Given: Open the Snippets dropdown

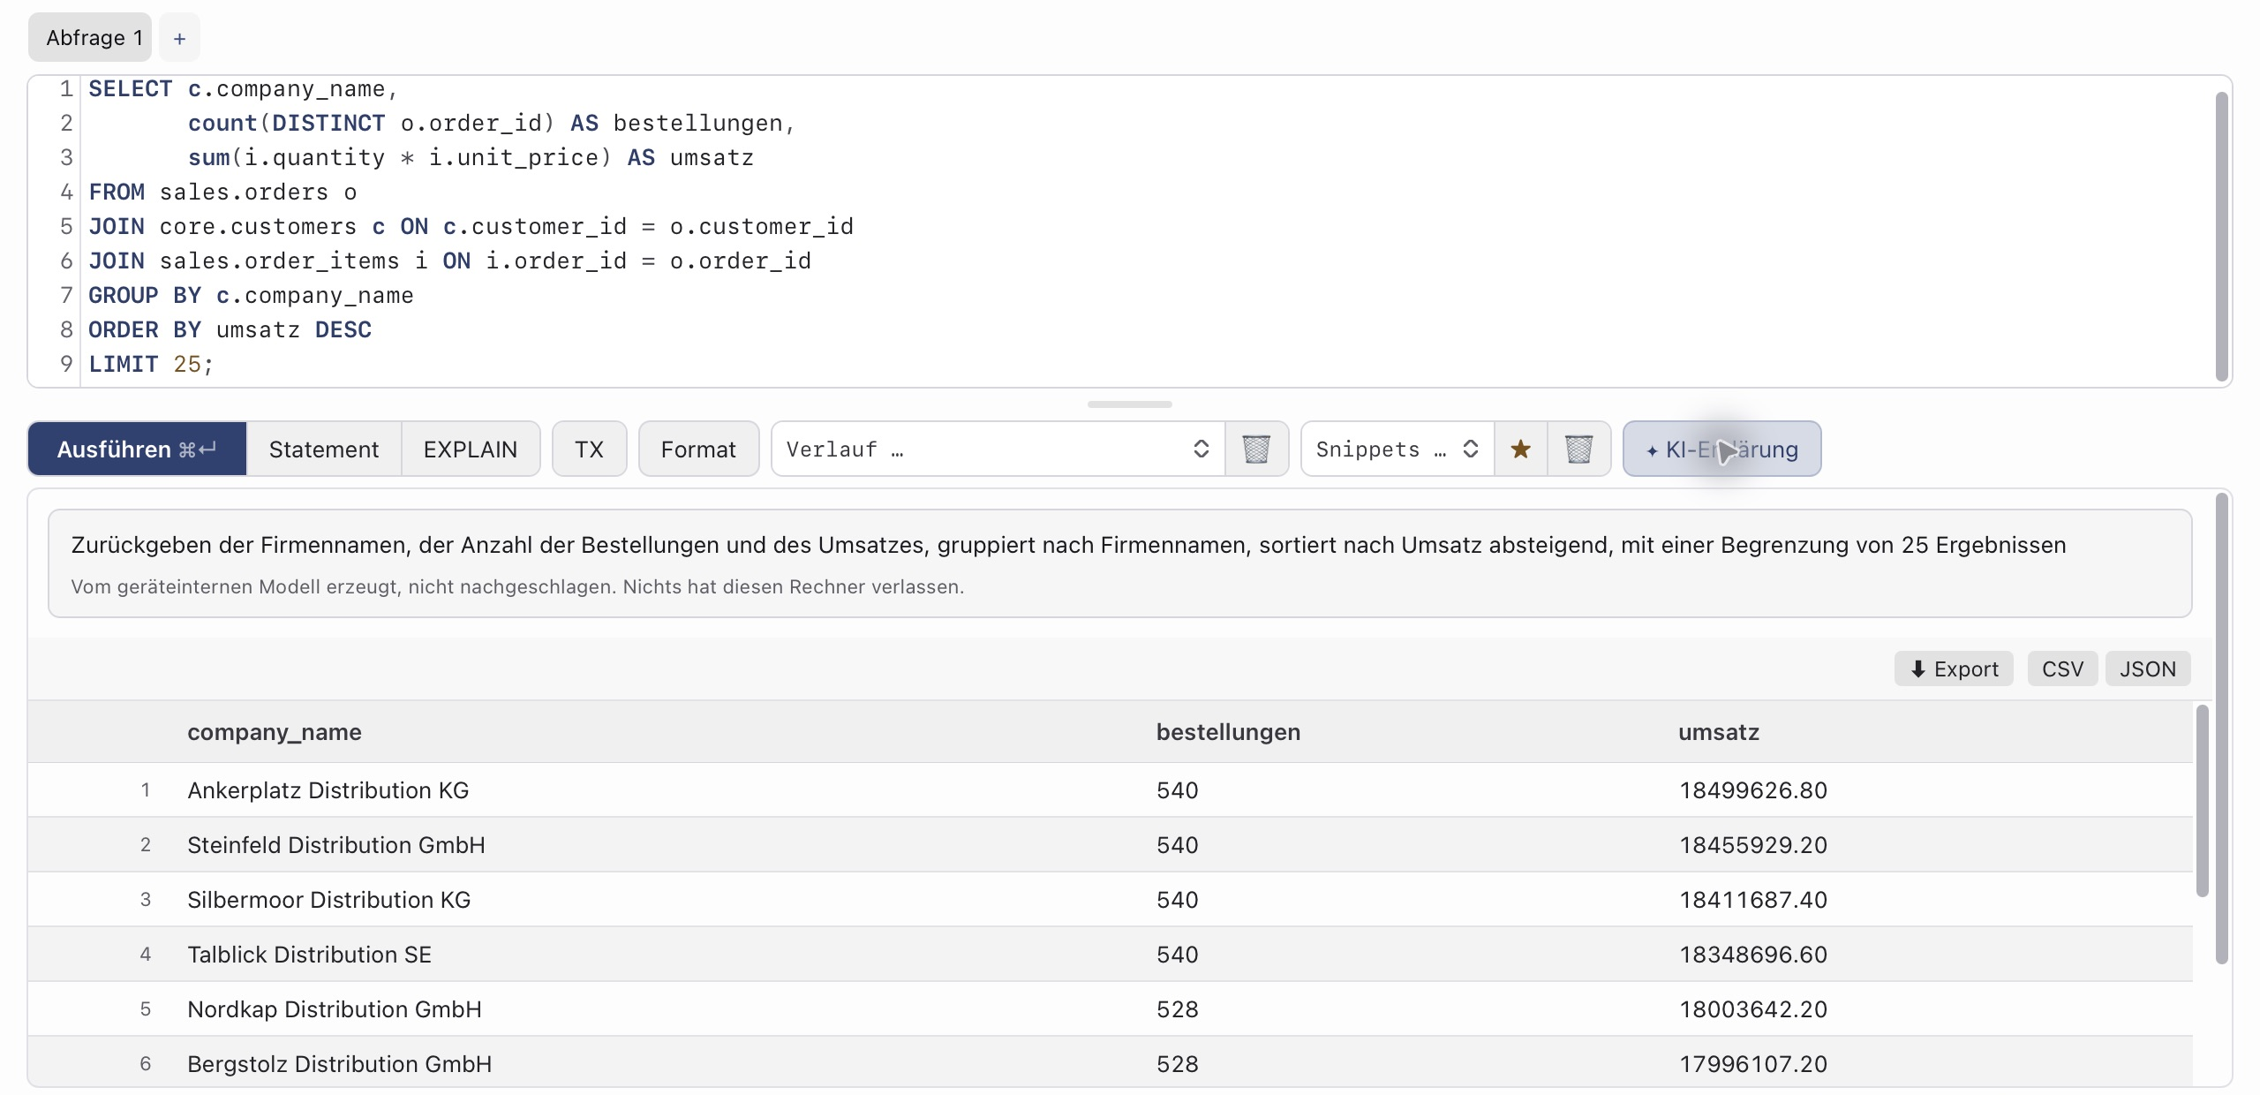Looking at the screenshot, I should [x=1397, y=449].
